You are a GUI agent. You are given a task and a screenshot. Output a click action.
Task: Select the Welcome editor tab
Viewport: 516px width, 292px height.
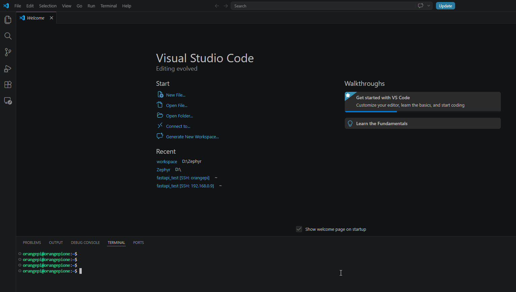point(36,18)
